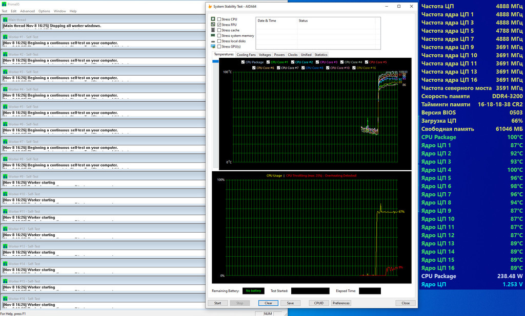This screenshot has height=316, width=525.
Task: Hide CPU Core #5 on the temperature graph
Action: point(366,62)
